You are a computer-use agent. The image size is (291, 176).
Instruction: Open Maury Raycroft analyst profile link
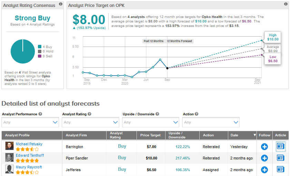[x=29, y=167]
